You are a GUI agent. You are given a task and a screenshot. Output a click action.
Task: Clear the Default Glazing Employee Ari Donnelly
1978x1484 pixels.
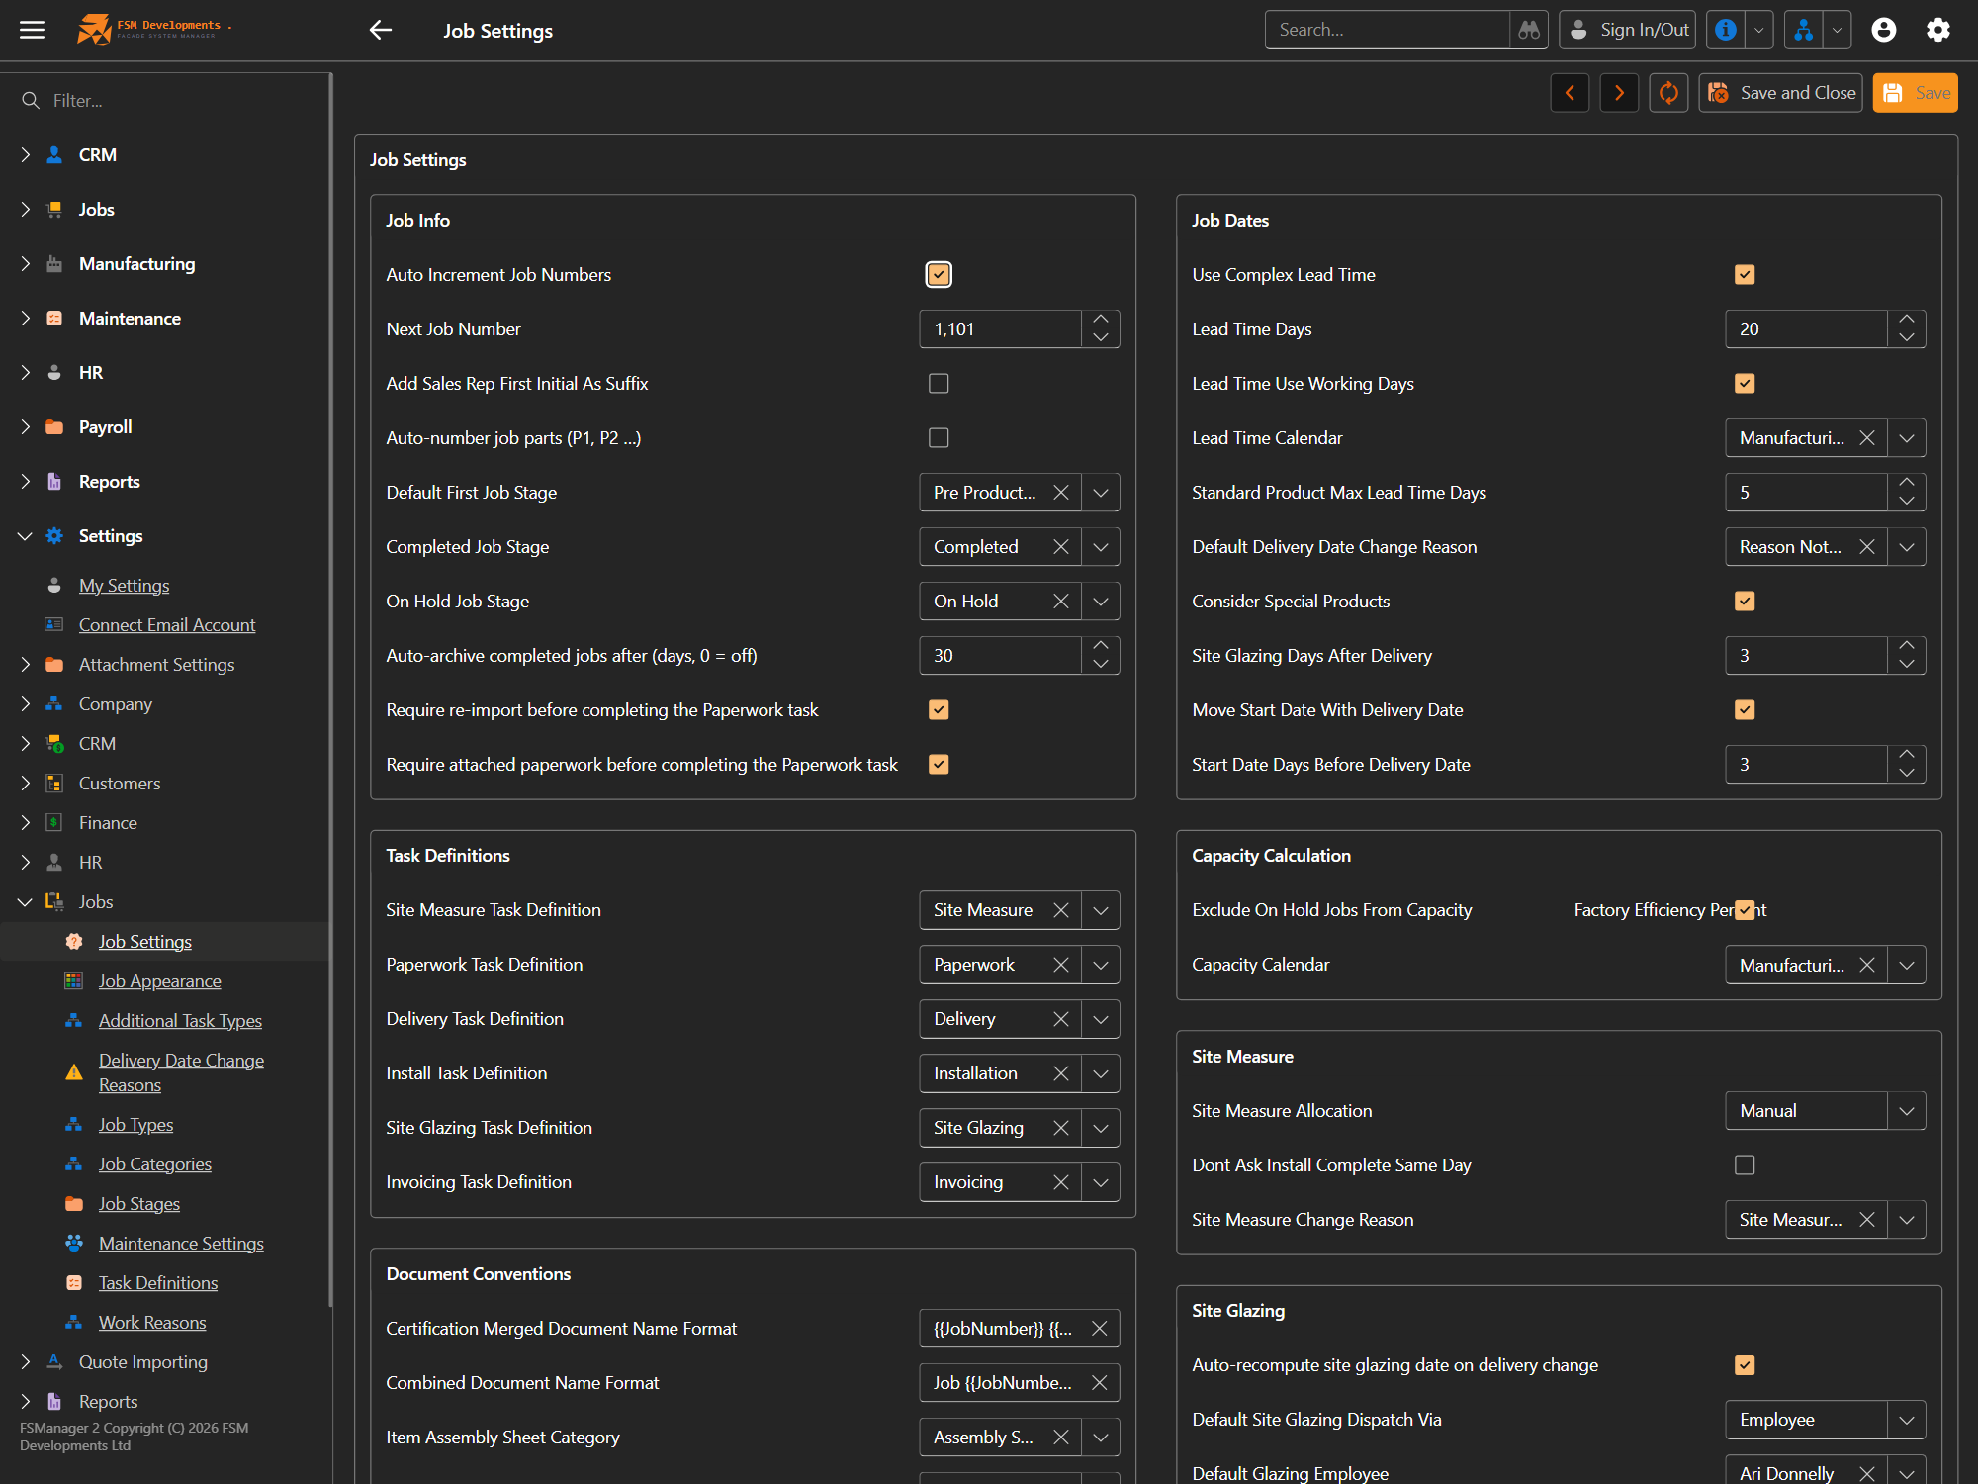(x=1866, y=1473)
